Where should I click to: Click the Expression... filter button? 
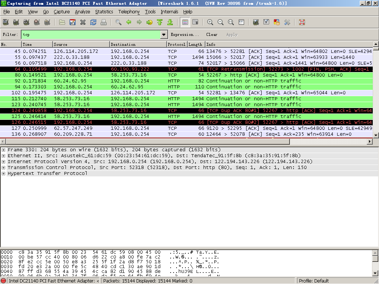pyautogui.click(x=185, y=34)
